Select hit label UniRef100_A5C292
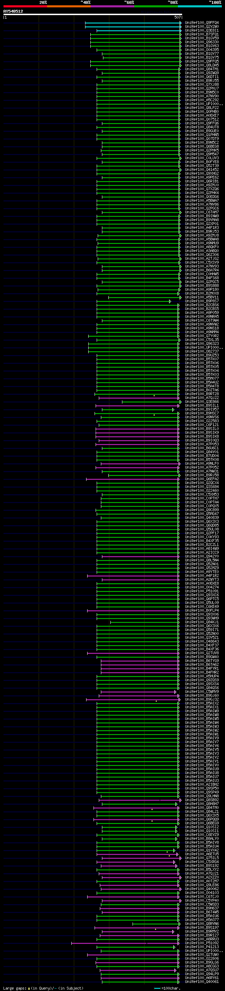The image size is (225, 991). coord(202,99)
